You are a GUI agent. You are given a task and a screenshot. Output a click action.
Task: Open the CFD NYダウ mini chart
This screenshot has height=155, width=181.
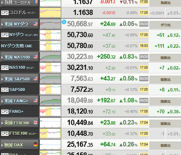[50, 35]
